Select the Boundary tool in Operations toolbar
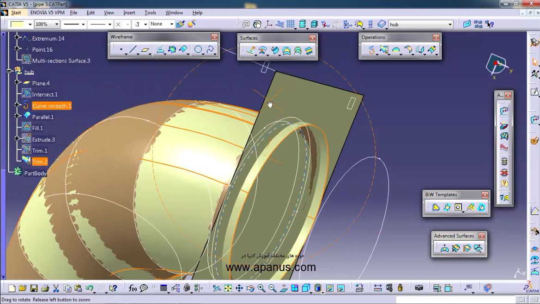 pyautogui.click(x=396, y=50)
